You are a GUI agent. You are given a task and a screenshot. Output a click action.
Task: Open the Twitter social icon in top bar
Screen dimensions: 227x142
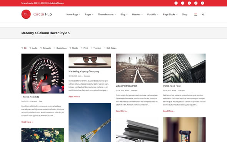(196, 3)
